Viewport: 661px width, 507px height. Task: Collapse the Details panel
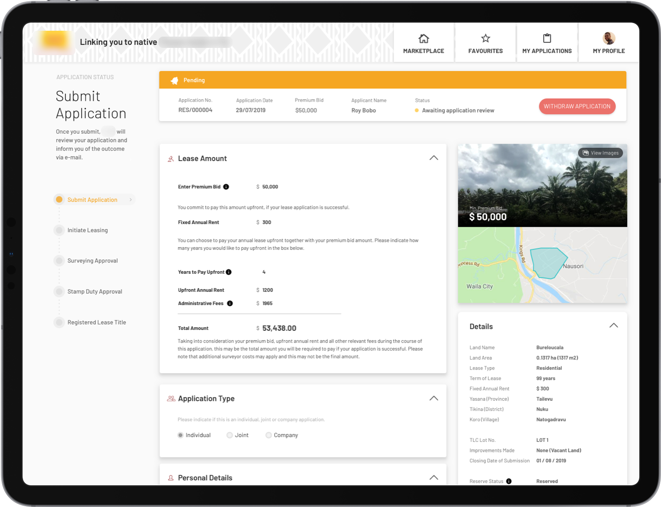[614, 325]
